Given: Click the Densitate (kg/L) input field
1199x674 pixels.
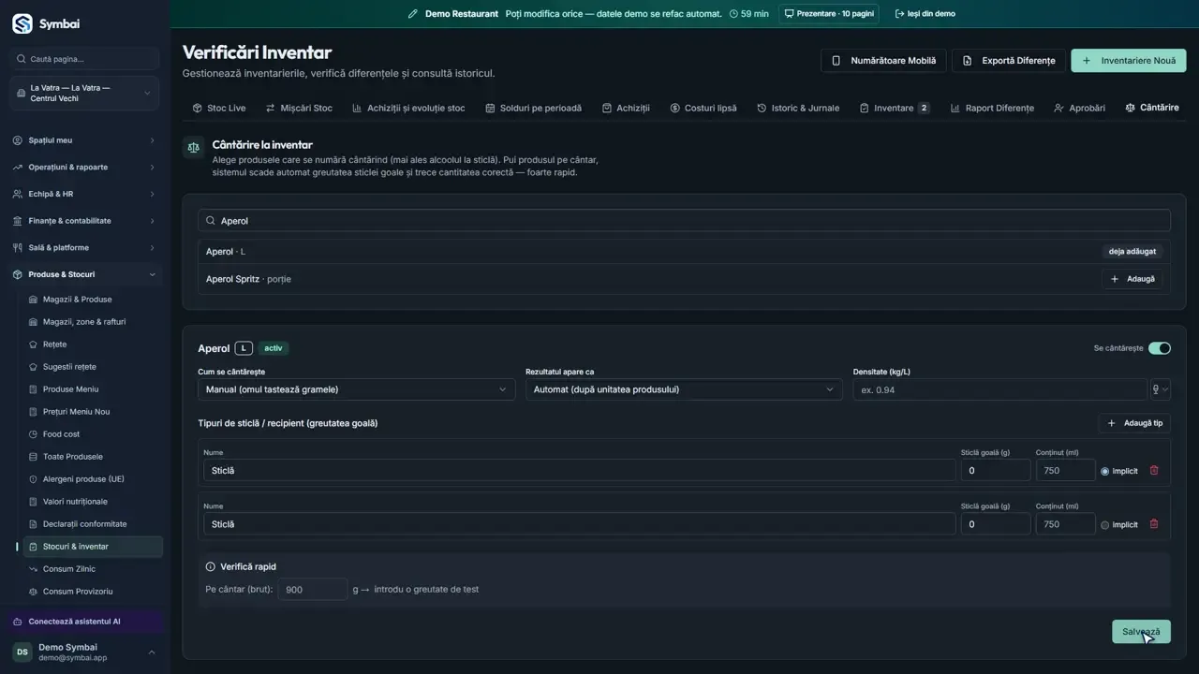Looking at the screenshot, I should [1000, 389].
